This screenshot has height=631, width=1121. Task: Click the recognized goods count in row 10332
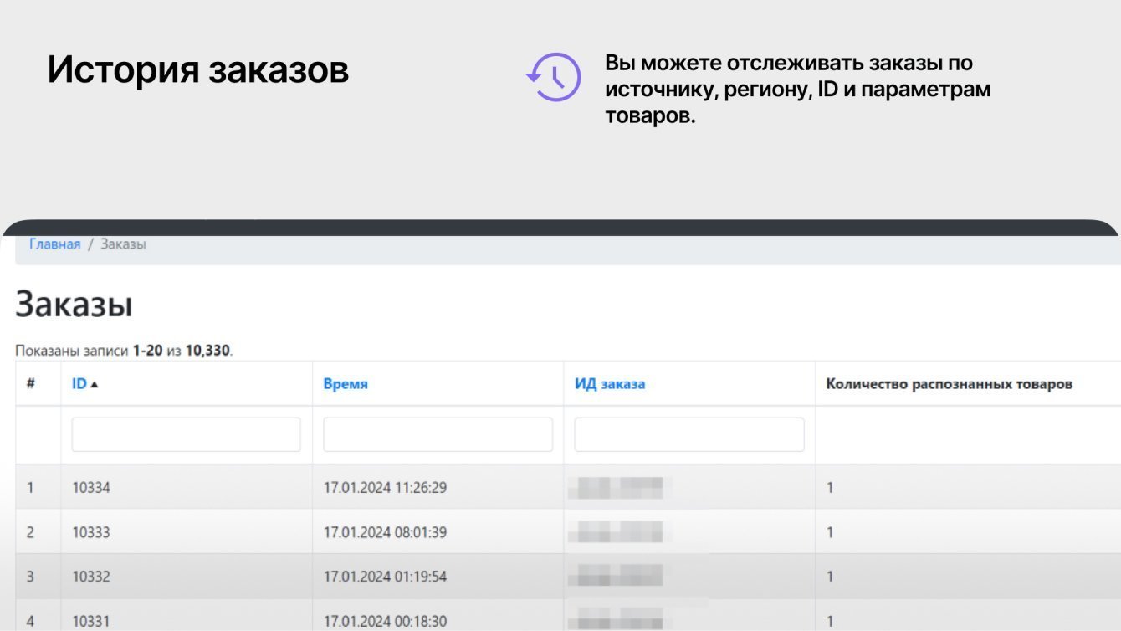[x=830, y=577]
